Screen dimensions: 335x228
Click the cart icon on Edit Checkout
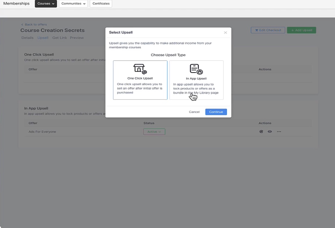click(x=256, y=30)
